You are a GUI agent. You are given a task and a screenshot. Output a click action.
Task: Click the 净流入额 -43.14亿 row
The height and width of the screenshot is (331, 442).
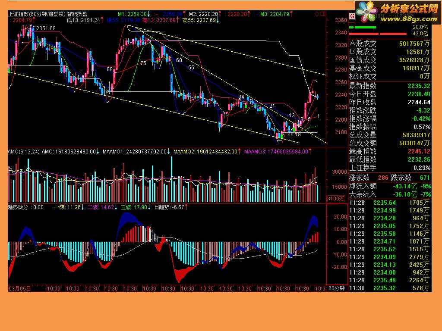390,186
